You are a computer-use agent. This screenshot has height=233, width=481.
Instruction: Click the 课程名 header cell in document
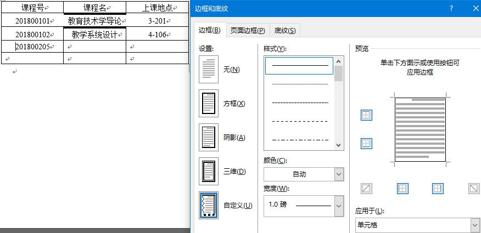(95, 7)
